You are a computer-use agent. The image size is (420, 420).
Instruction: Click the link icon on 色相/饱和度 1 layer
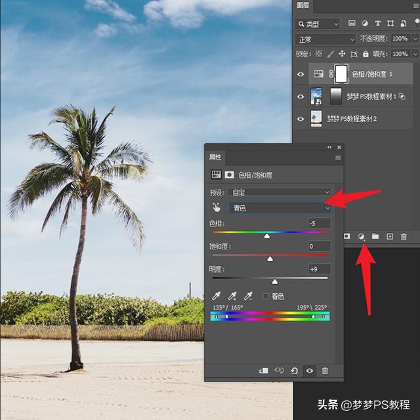pos(331,74)
